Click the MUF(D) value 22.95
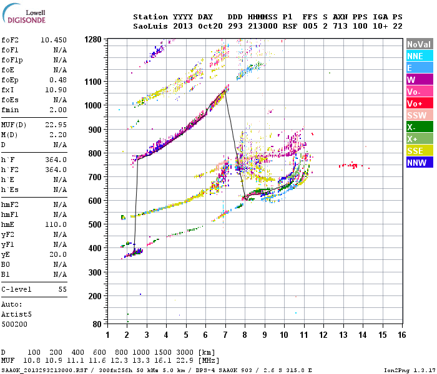The height and width of the screenshot is (374, 437). (x=56, y=125)
